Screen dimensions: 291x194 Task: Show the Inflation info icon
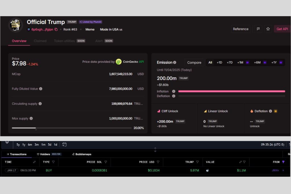174,91
